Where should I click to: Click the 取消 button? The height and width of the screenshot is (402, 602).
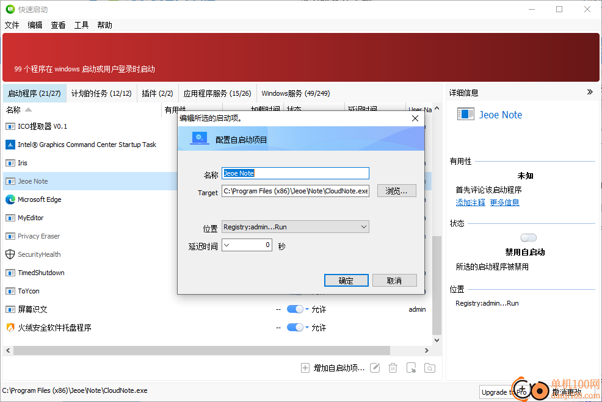point(394,281)
